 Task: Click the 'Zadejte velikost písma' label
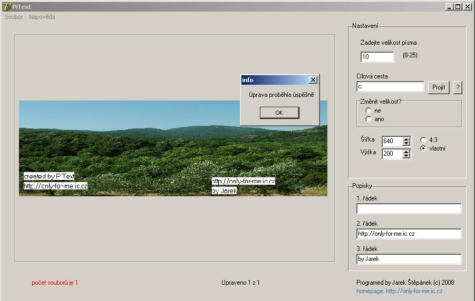[x=389, y=43]
